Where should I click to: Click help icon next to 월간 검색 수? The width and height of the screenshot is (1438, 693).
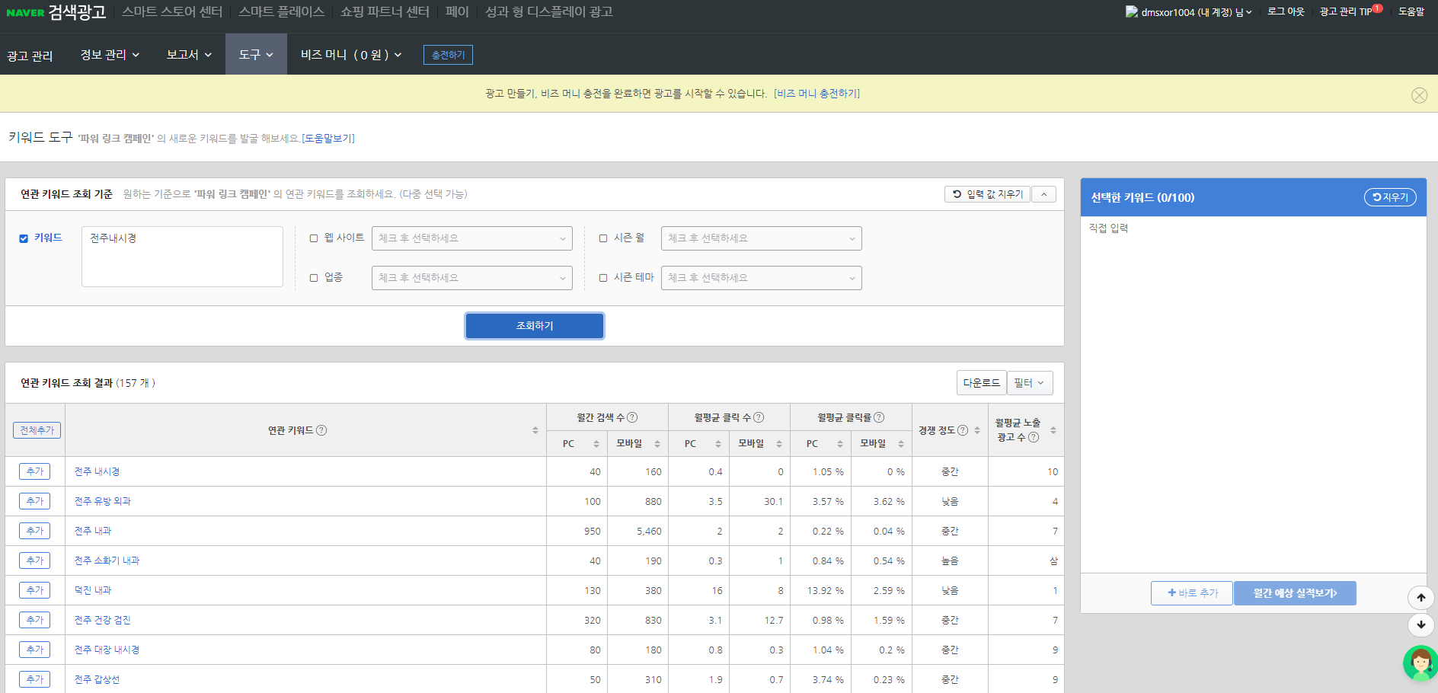[632, 417]
